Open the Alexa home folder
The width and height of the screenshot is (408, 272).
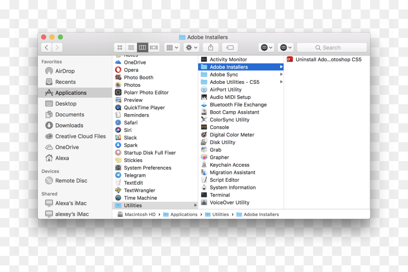[x=75, y=158]
